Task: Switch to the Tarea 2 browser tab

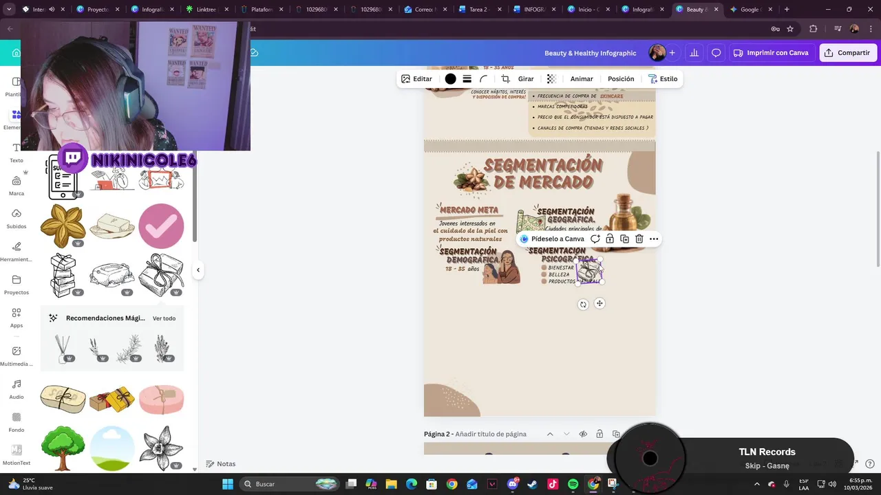Action: pyautogui.click(x=478, y=10)
